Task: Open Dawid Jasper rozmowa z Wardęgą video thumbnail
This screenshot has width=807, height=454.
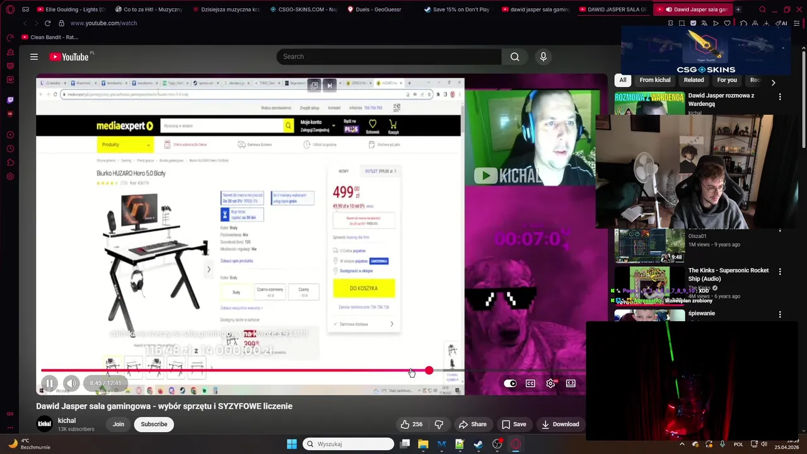Action: click(x=649, y=103)
